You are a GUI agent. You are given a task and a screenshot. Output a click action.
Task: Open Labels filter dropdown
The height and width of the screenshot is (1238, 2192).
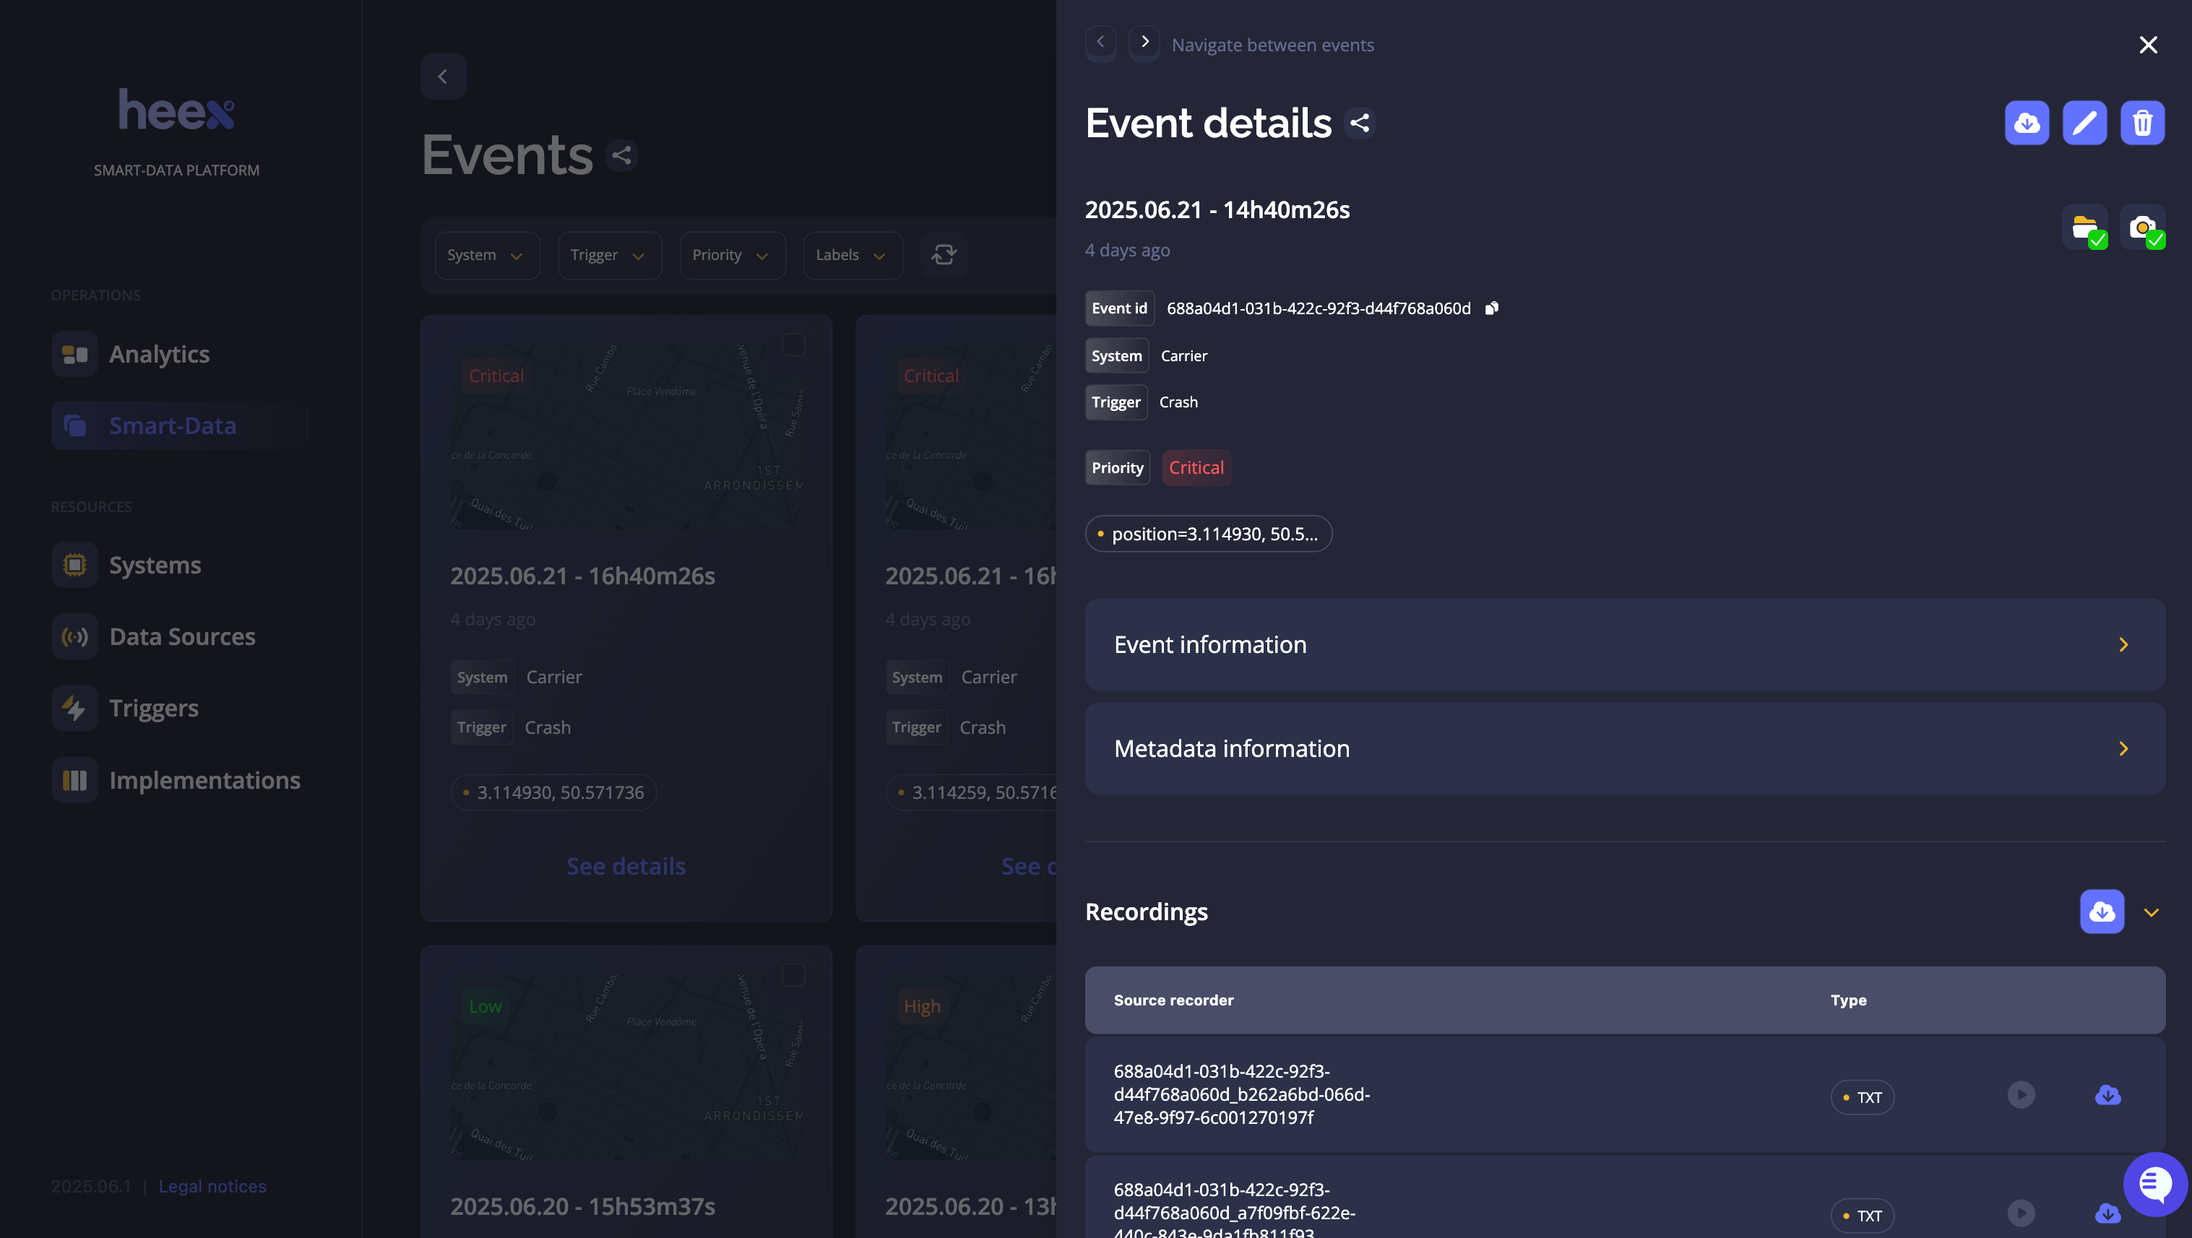(853, 255)
